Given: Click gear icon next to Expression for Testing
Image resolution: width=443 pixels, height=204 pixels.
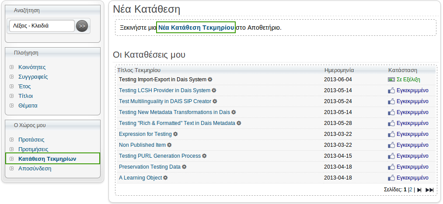Looking at the screenshot, I should 175,134.
